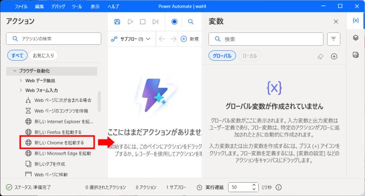Select 新しいタブを作成 action
The image size is (365, 196).
click(45, 164)
